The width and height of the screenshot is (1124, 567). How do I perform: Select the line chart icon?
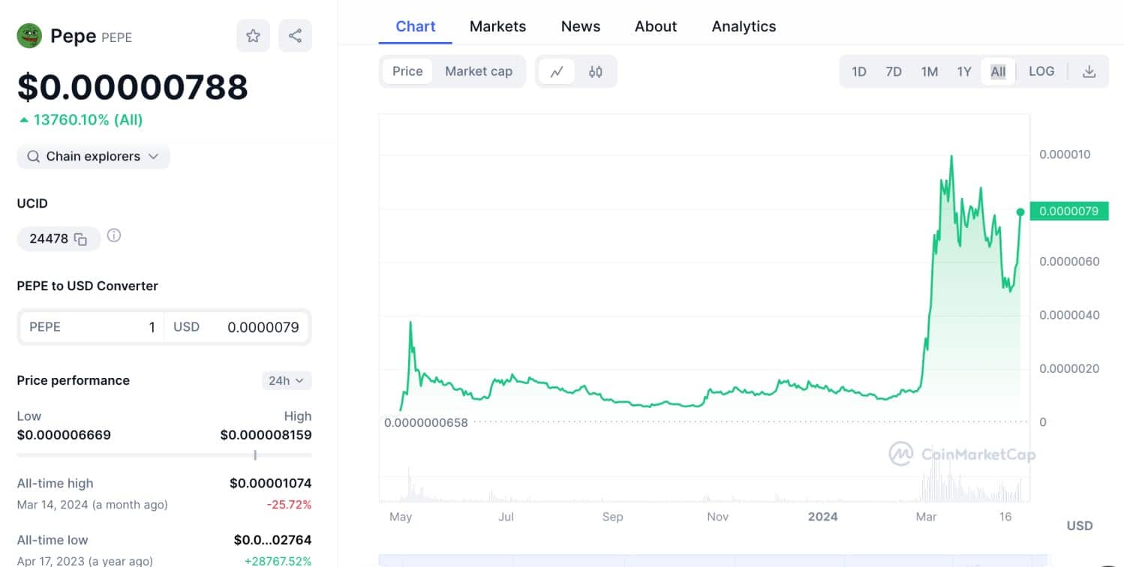557,71
